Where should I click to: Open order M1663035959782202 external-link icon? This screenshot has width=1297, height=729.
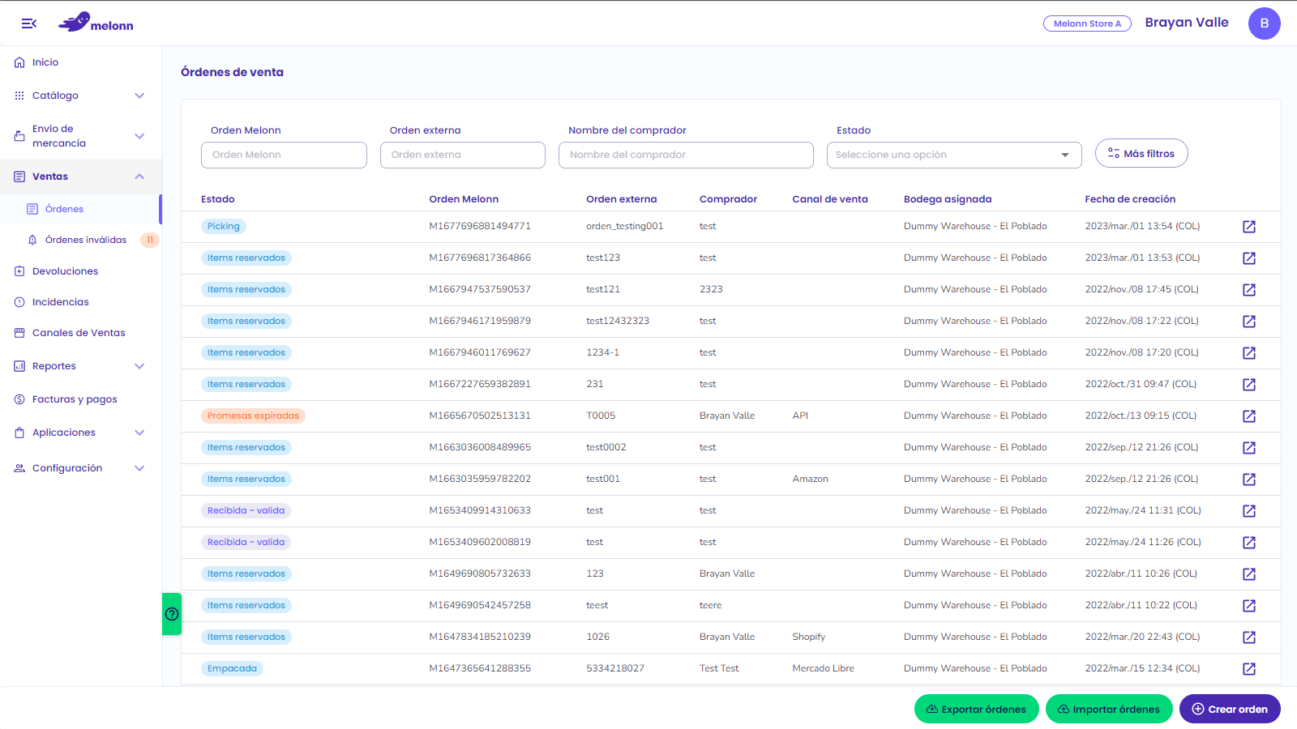point(1249,480)
